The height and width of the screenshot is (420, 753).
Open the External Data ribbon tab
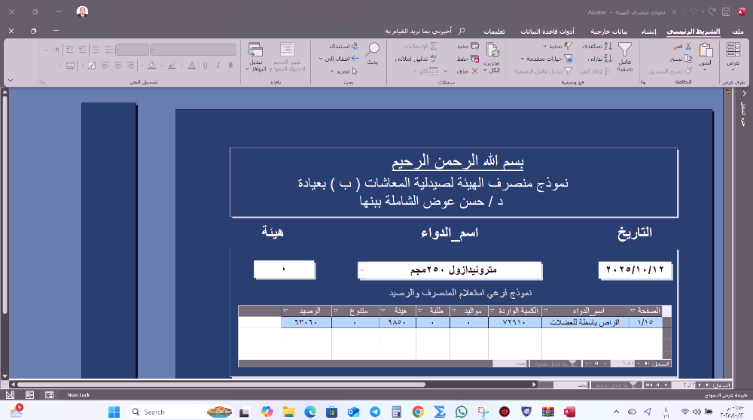610,32
